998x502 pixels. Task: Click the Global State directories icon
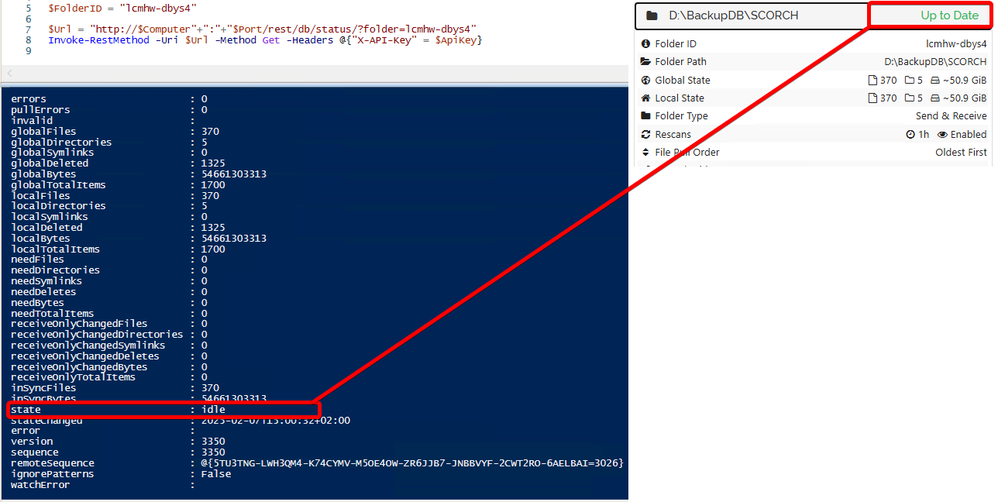[910, 81]
